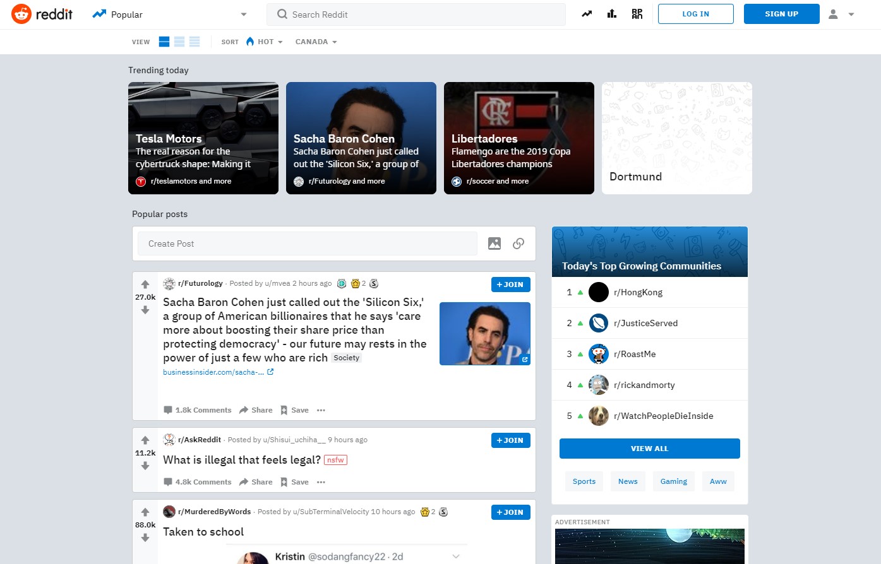Switch to Classic view icon
881x564 pixels.
click(x=179, y=42)
